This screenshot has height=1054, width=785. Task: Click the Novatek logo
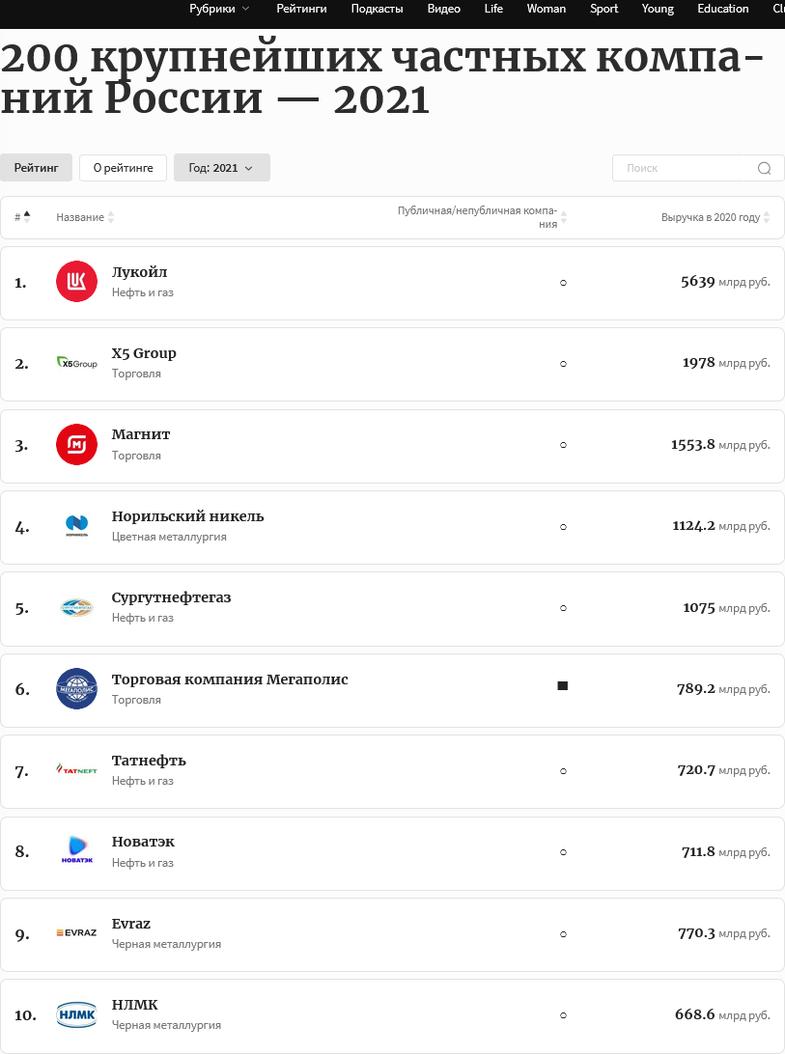[x=76, y=851]
